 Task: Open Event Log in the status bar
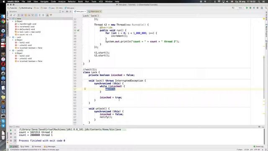[x=258, y=146]
